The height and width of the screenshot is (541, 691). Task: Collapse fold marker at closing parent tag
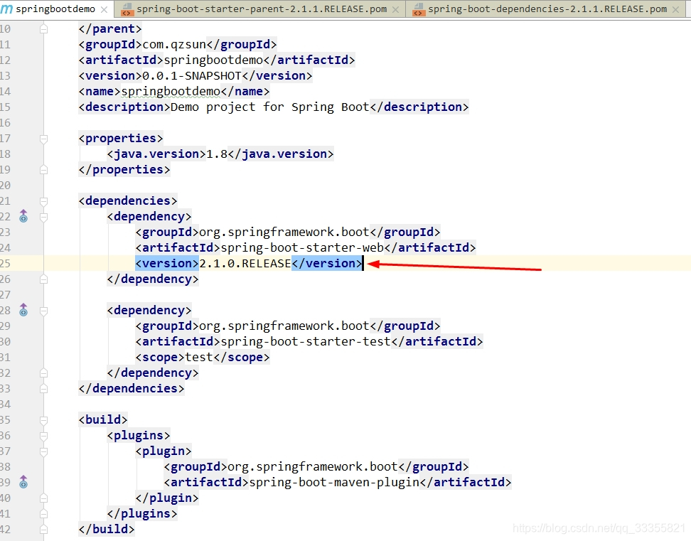[x=43, y=29]
